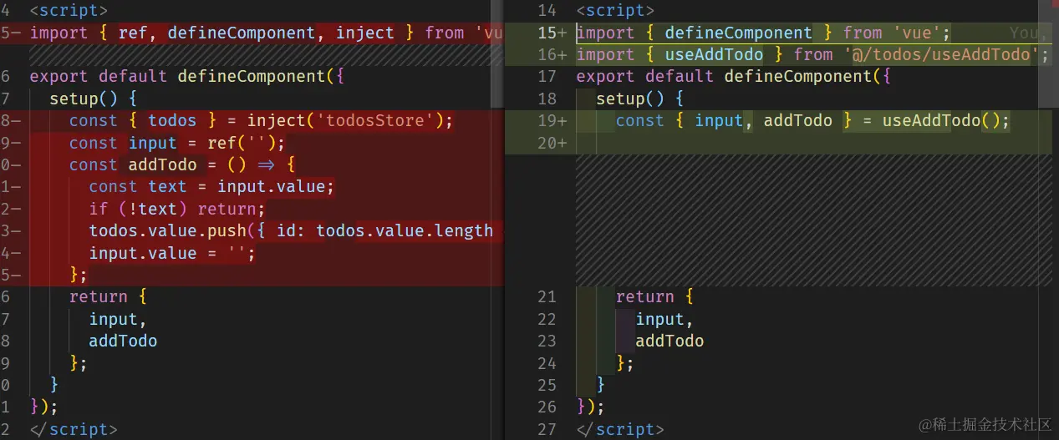The image size is (1059, 440).
Task: Click removed line 'const addTodo = () ⇒ {'
Action: pos(182,164)
